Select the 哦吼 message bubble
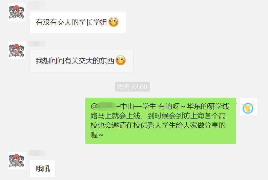268x180 pixels. pos(42,169)
